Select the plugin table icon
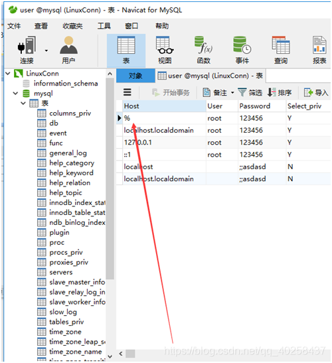The height and width of the screenshot is (363, 332). tap(42, 232)
